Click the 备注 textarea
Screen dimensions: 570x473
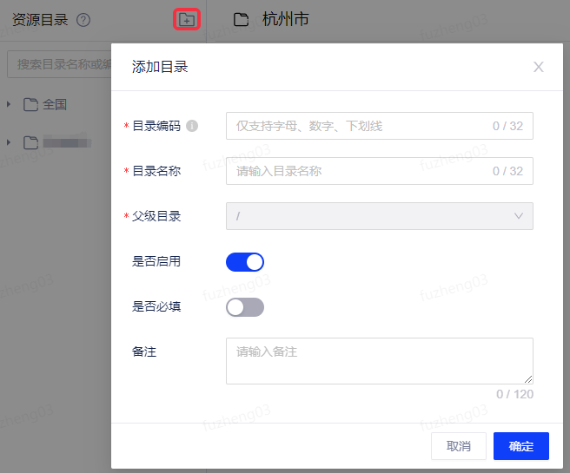click(380, 361)
